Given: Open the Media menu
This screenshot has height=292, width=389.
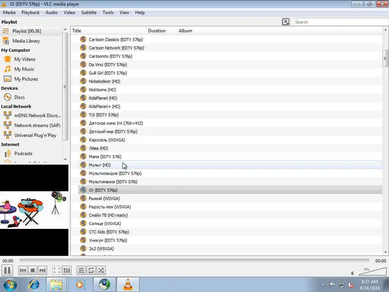Looking at the screenshot, I should tap(9, 13).
